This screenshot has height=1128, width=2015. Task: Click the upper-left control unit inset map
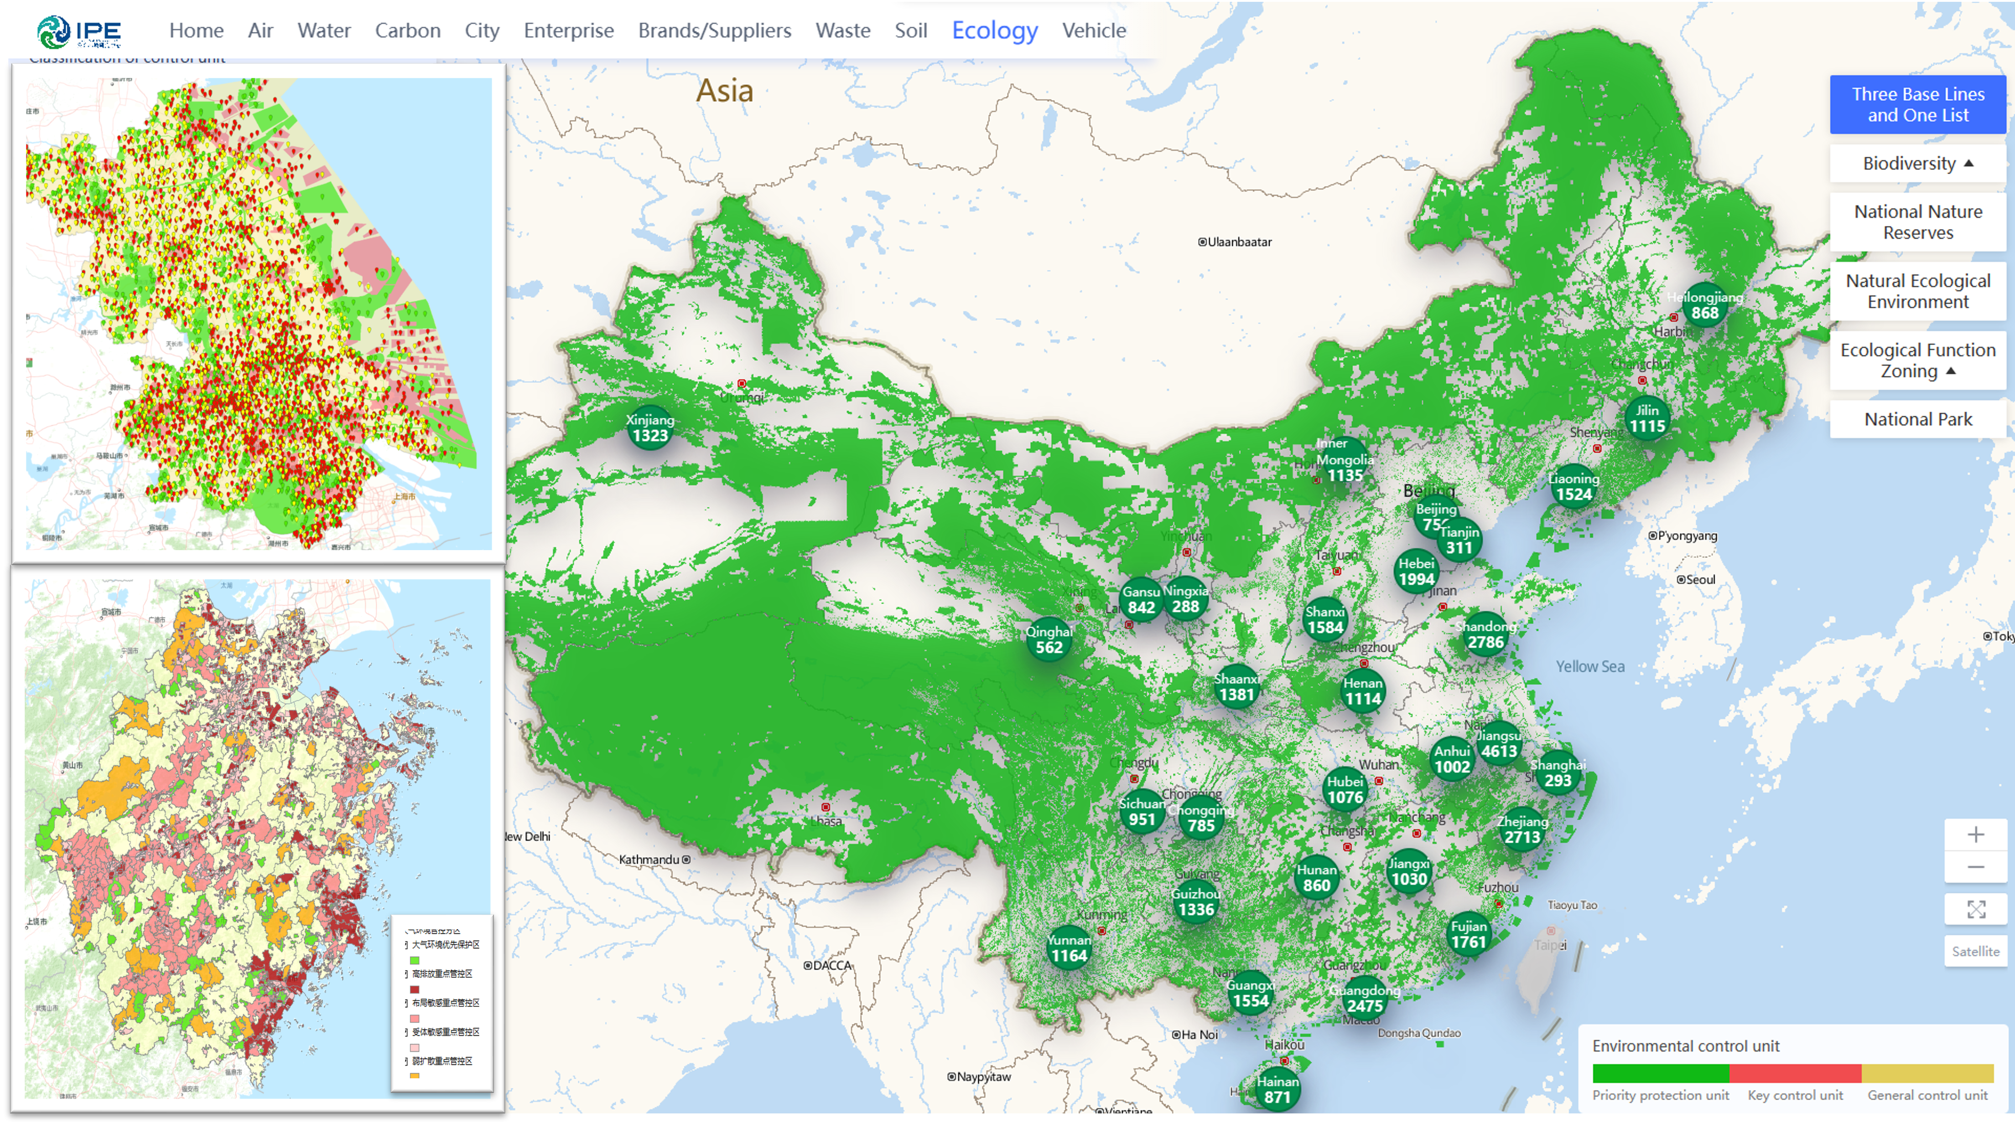click(x=258, y=313)
